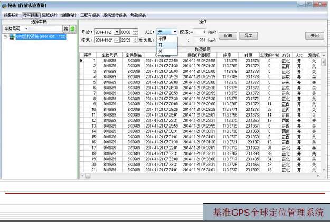This screenshot has width=330, height=222.
Task: Click the app icon in title bar
Action: point(4,5)
